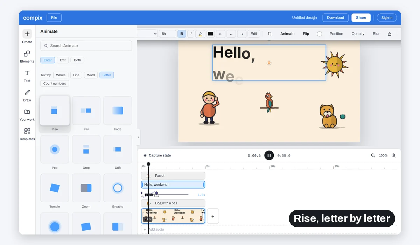The image size is (420, 245).
Task: Open the font family dropdown
Action: pos(147,34)
